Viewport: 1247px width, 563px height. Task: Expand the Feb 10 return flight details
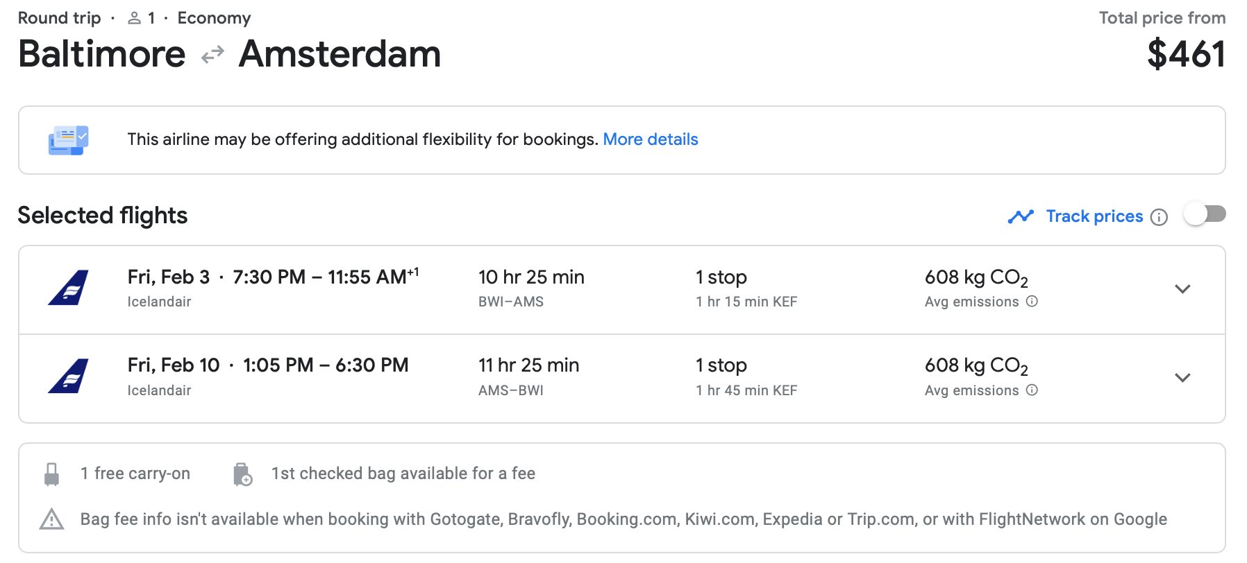pos(1182,378)
